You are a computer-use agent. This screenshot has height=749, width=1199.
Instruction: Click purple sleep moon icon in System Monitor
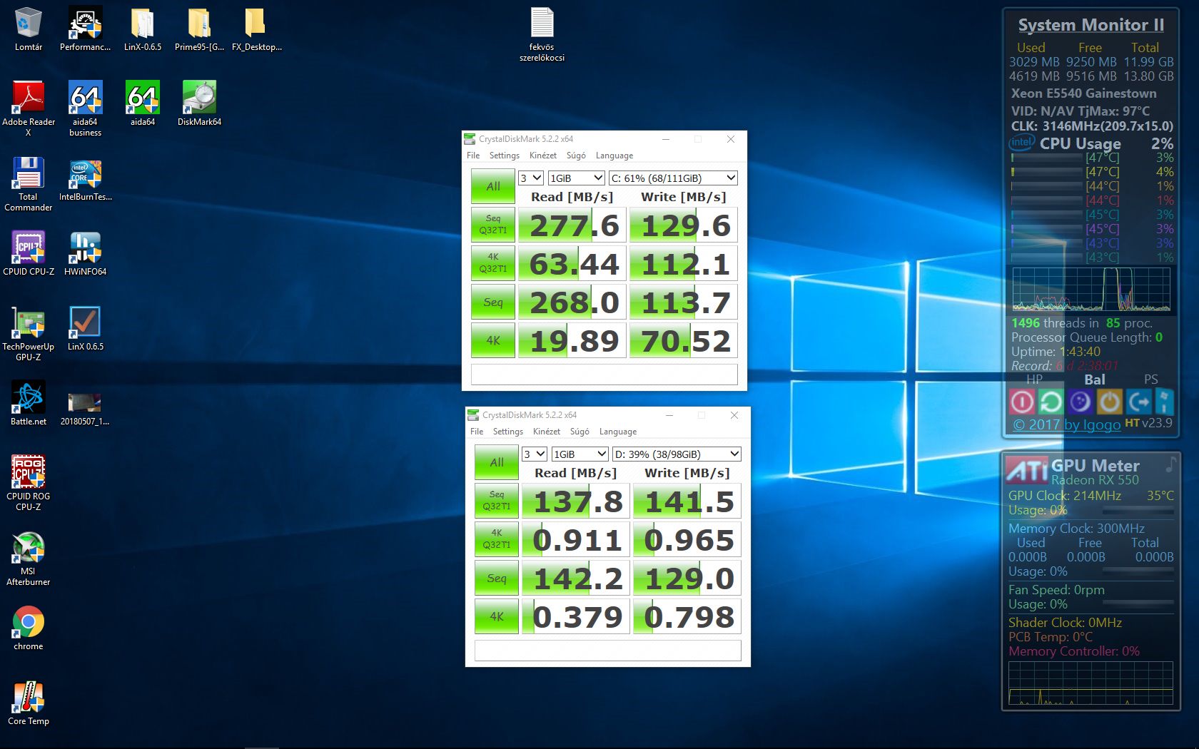[x=1081, y=402]
